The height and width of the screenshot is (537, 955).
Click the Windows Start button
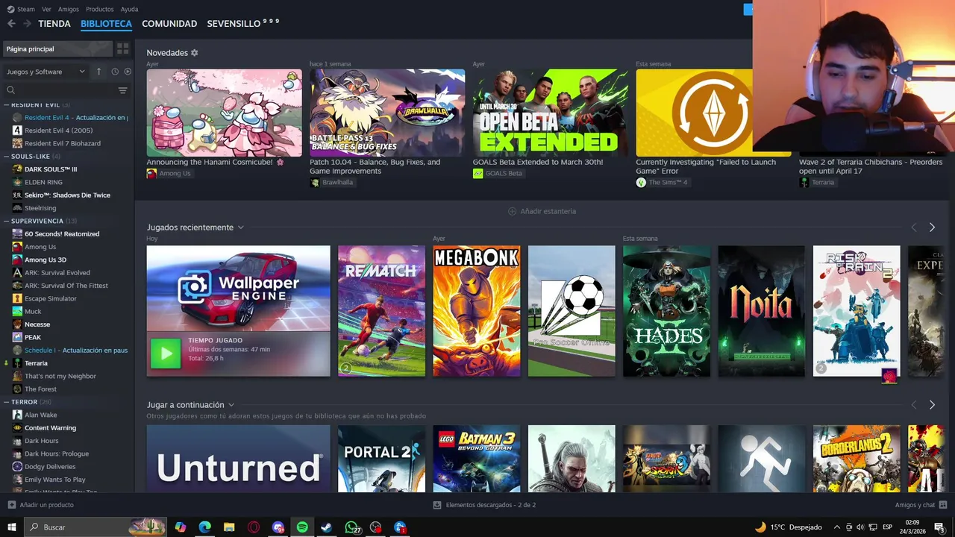tap(12, 527)
